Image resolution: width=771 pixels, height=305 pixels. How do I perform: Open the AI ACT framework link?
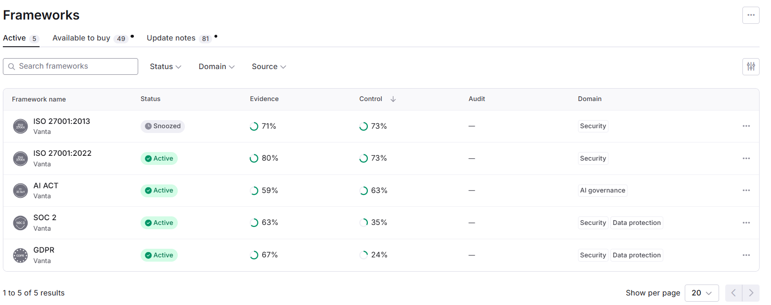(46, 186)
